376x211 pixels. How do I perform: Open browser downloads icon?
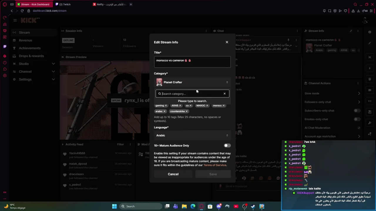(x=358, y=11)
